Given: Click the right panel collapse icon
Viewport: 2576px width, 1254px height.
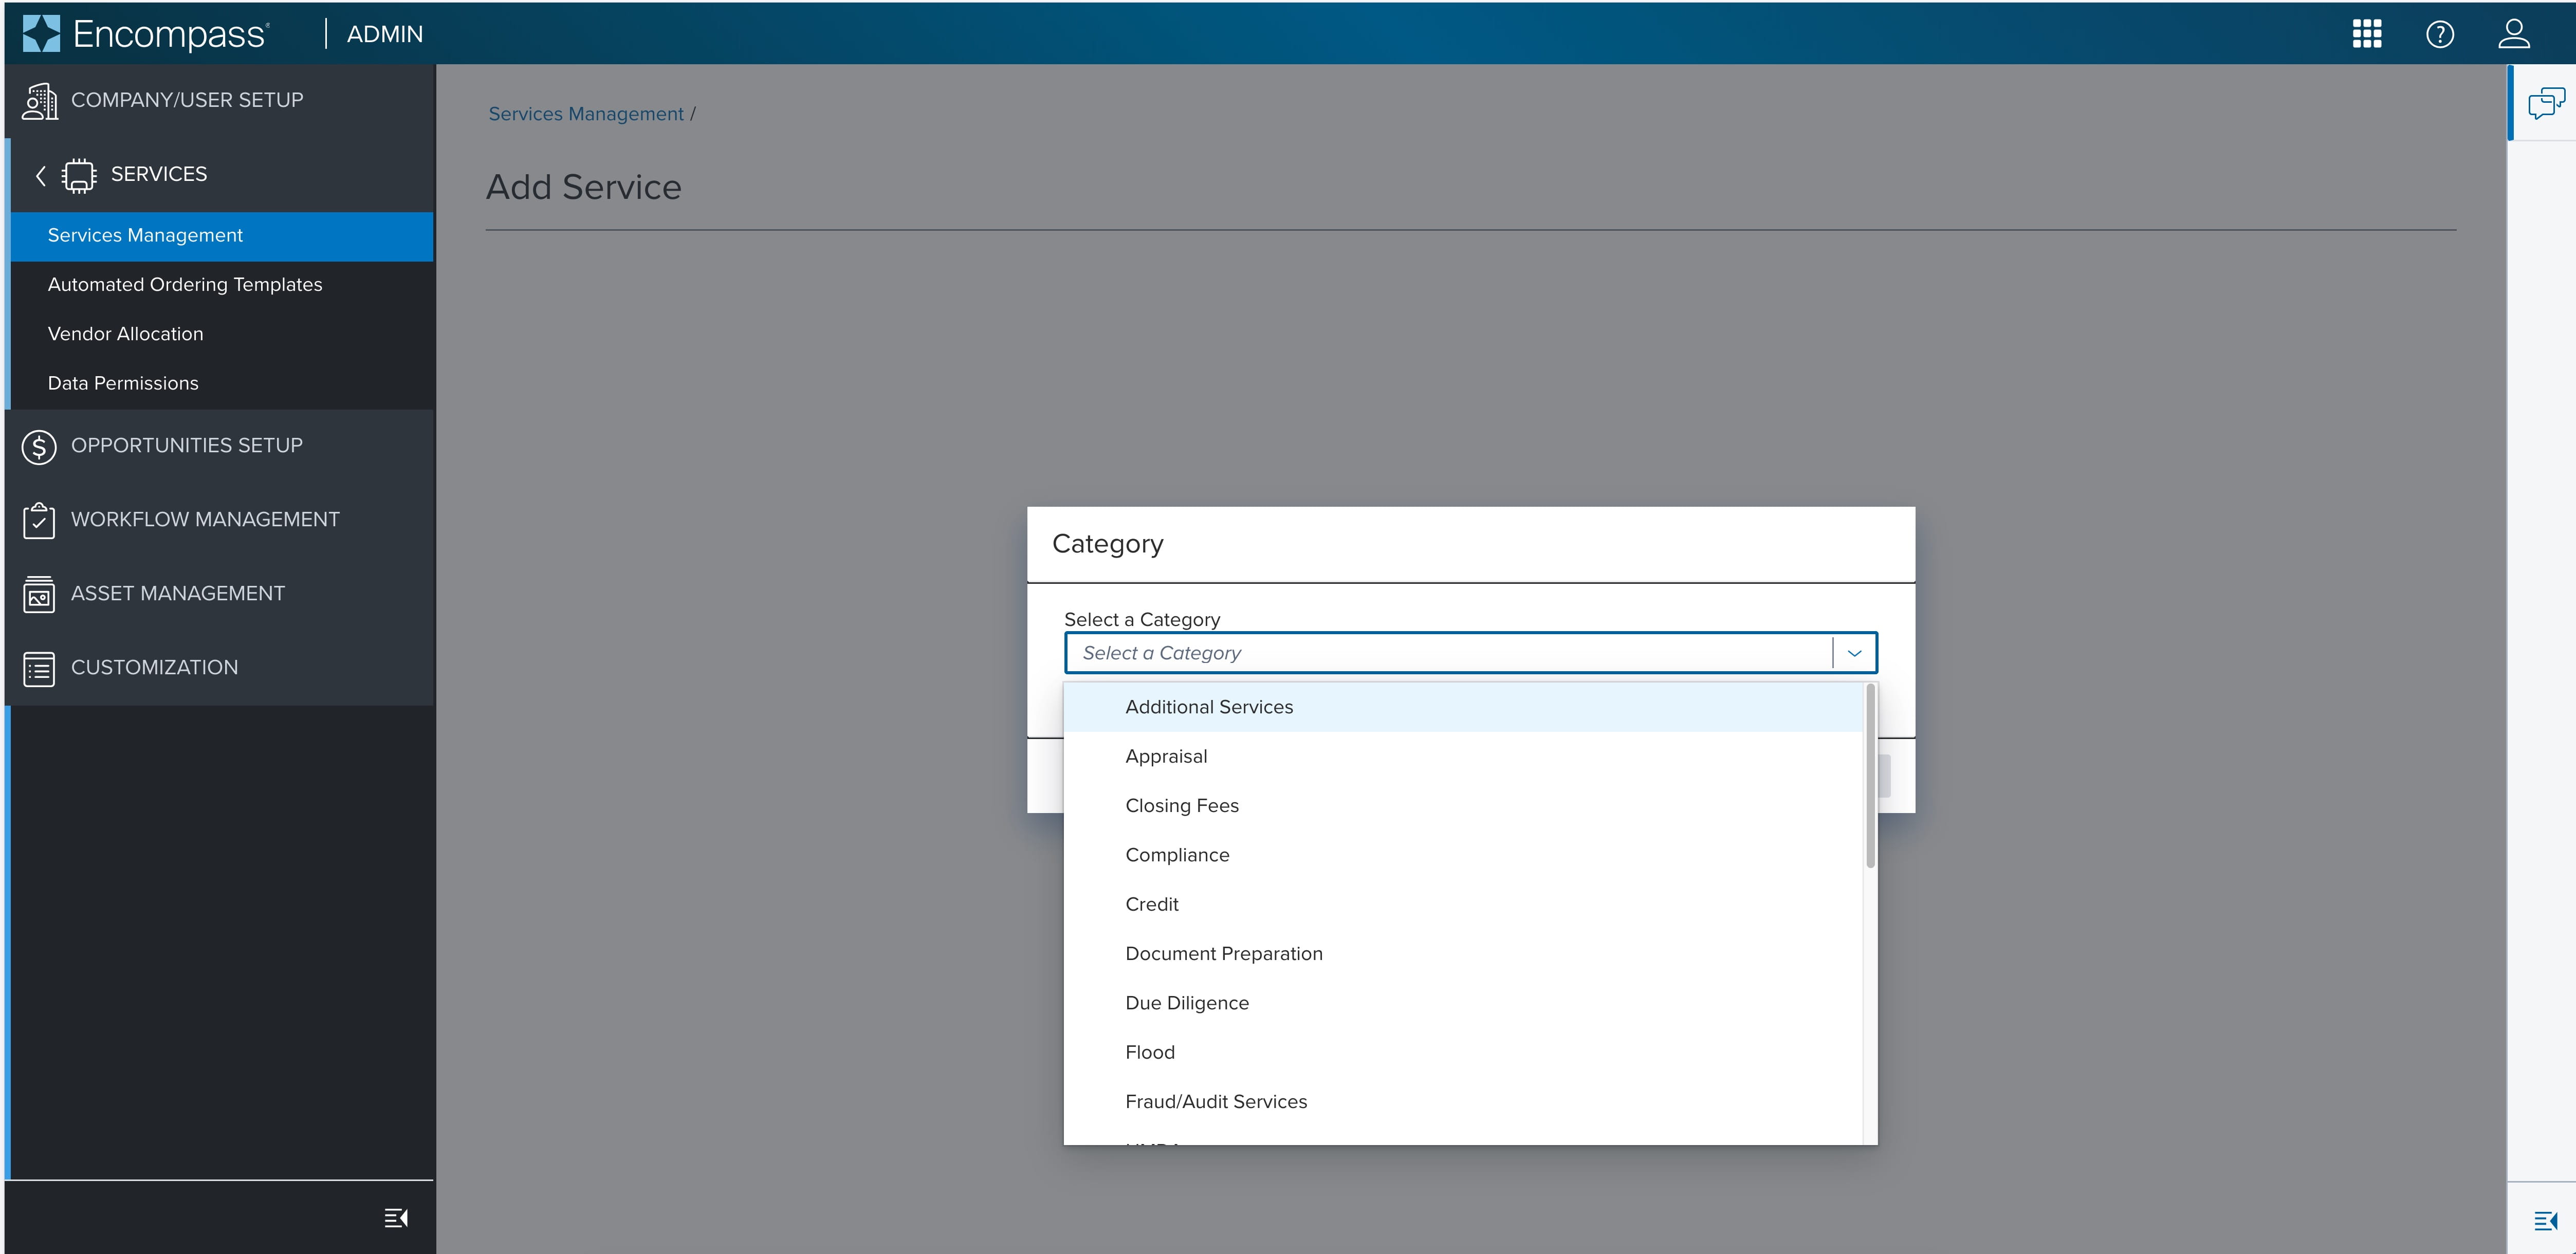Looking at the screenshot, I should 2545,1220.
